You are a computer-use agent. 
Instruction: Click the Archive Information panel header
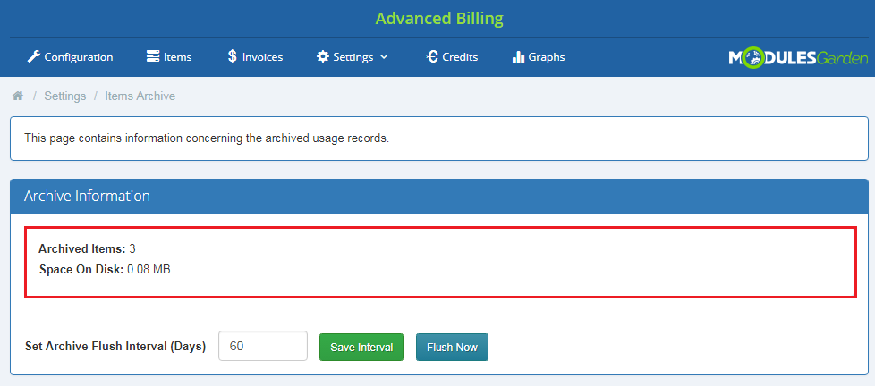[439, 196]
